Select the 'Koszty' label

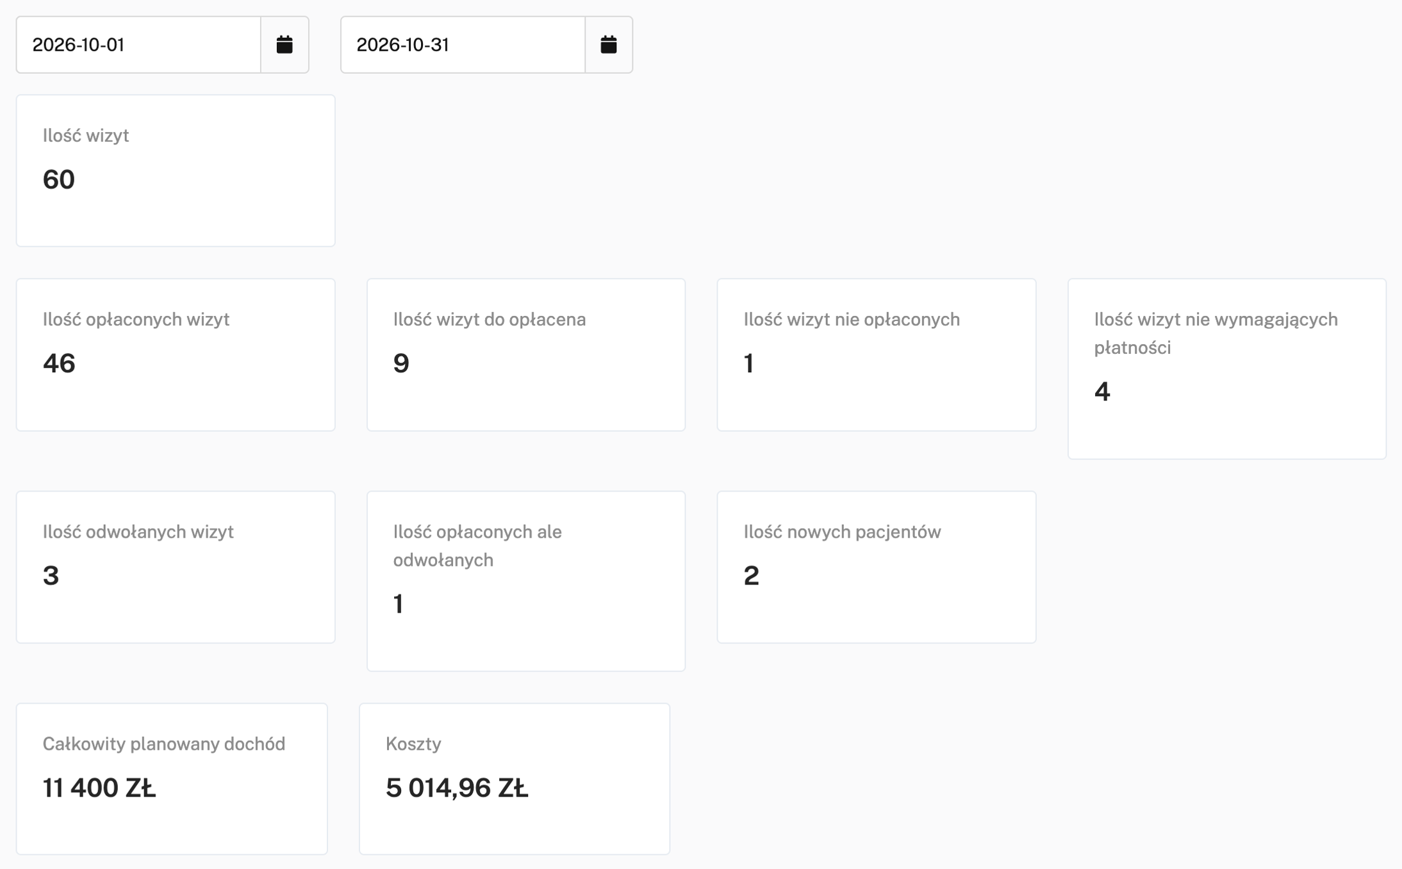413,744
